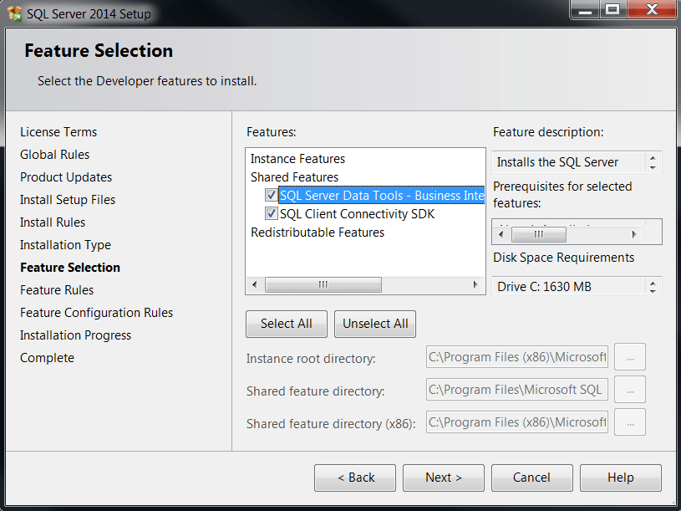The image size is (681, 511).
Task: Click feature description scroll up arrow
Action: (x=653, y=157)
